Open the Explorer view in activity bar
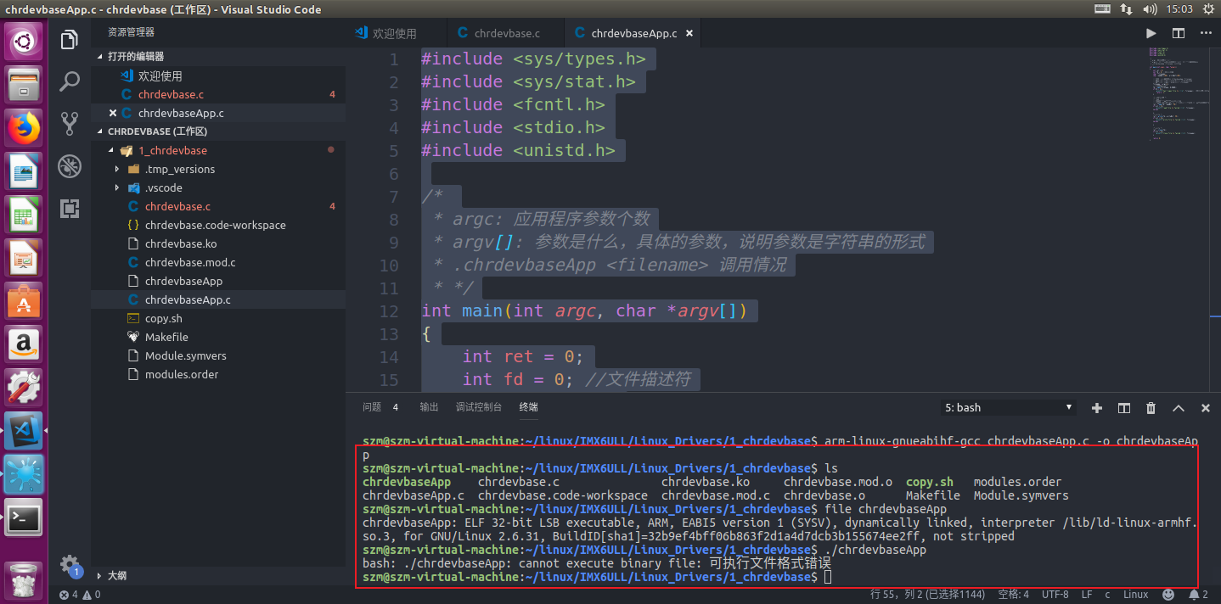Image resolution: width=1221 pixels, height=604 pixels. point(70,39)
